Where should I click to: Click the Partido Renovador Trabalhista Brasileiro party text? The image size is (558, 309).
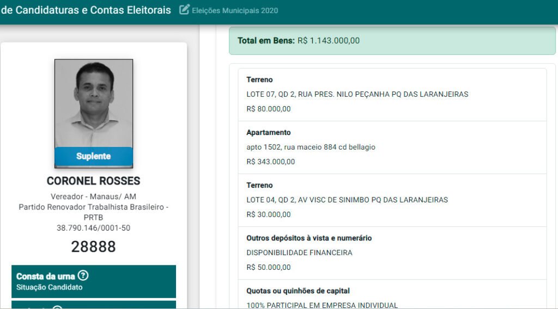[94, 212]
